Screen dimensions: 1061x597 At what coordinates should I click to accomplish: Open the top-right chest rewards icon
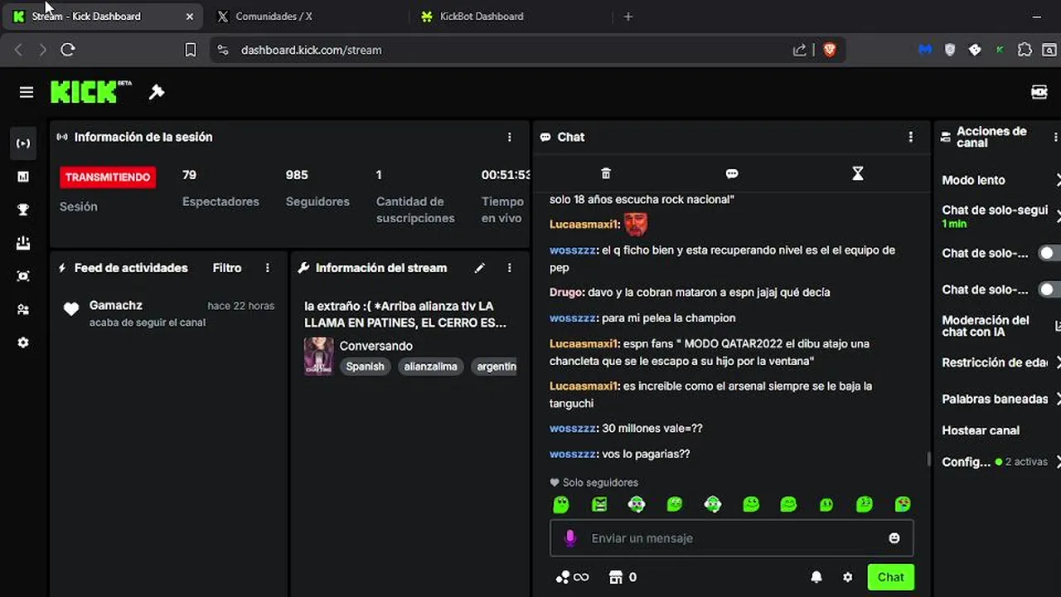(1039, 92)
